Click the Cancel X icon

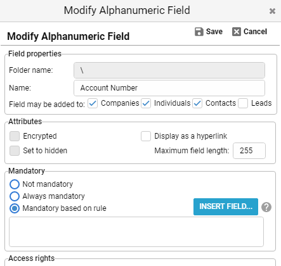click(237, 32)
